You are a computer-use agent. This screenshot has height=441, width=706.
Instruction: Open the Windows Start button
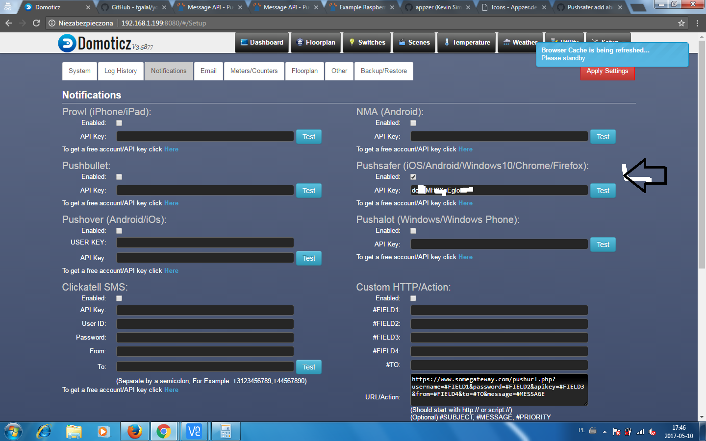pos(13,432)
